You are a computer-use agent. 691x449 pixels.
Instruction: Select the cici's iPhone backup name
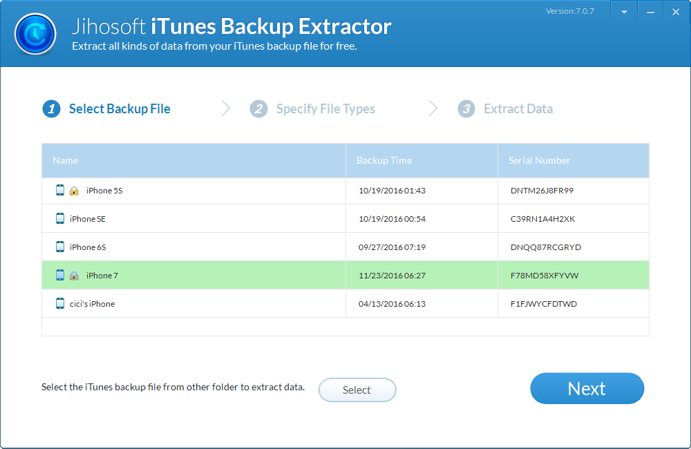92,303
